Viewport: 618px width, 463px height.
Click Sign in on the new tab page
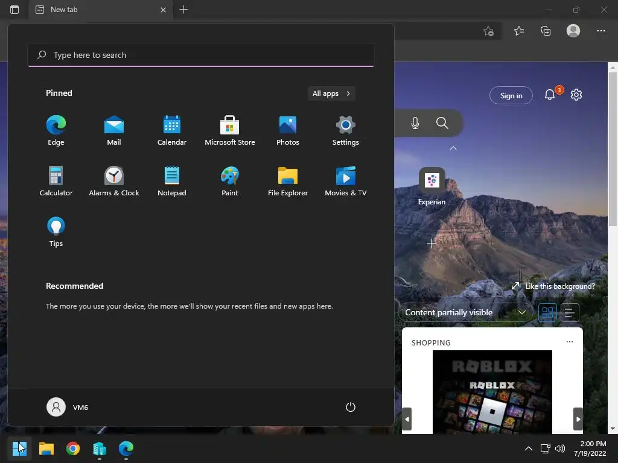point(511,95)
